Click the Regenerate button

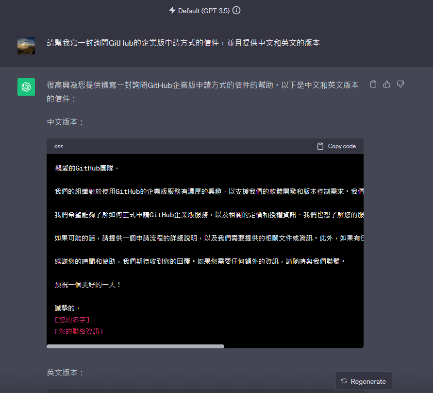pyautogui.click(x=364, y=381)
